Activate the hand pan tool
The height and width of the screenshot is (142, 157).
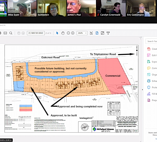point(63,33)
